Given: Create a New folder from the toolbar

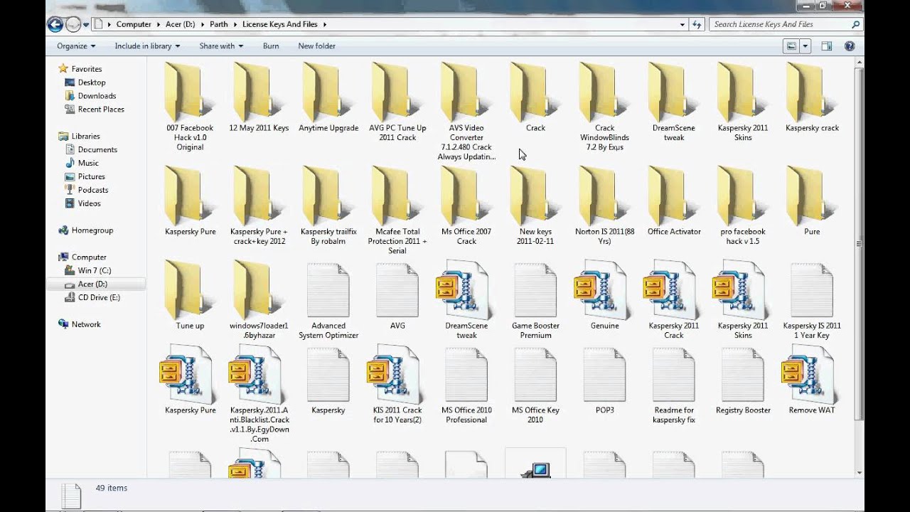Looking at the screenshot, I should click(x=316, y=46).
